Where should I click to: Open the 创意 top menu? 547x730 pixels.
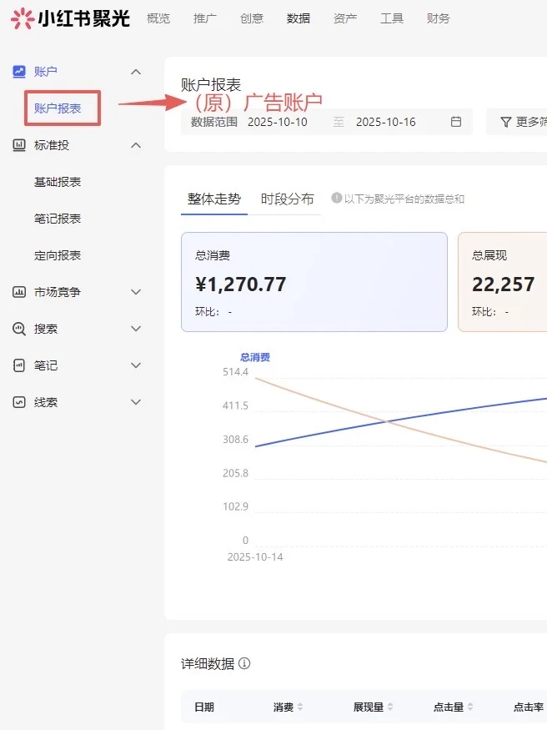point(252,18)
